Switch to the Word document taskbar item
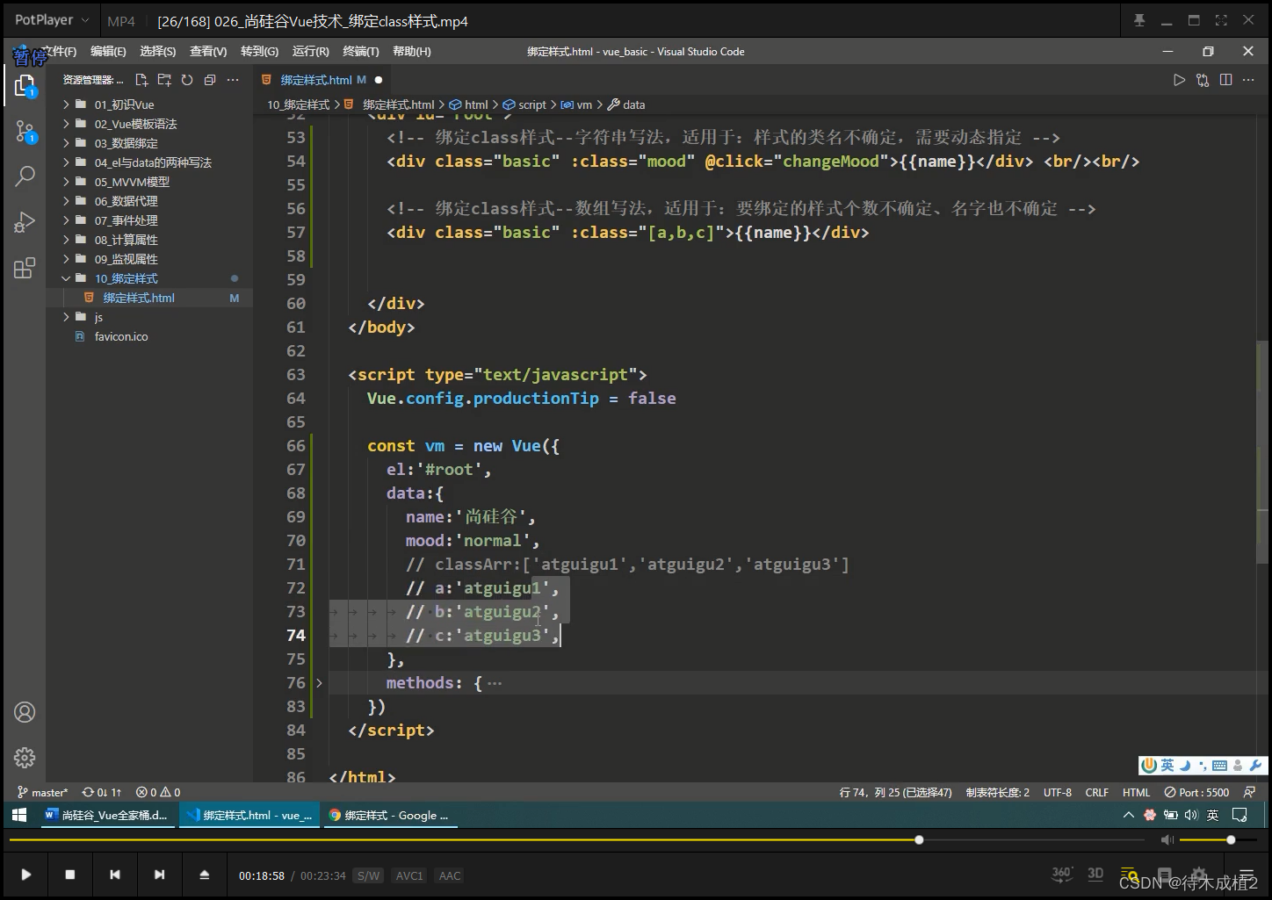Image resolution: width=1272 pixels, height=900 pixels. point(106,816)
